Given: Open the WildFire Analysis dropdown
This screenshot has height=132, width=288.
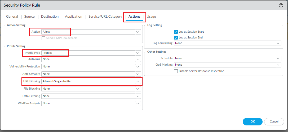Looking at the screenshot, I should pos(91,103).
